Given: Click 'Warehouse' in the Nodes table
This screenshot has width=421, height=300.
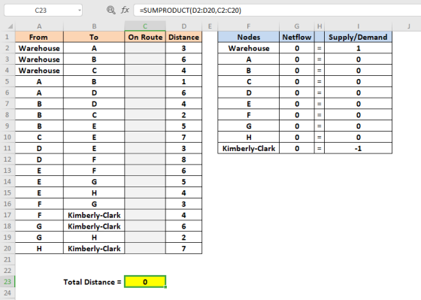Looking at the screenshot, I should [249, 48].
